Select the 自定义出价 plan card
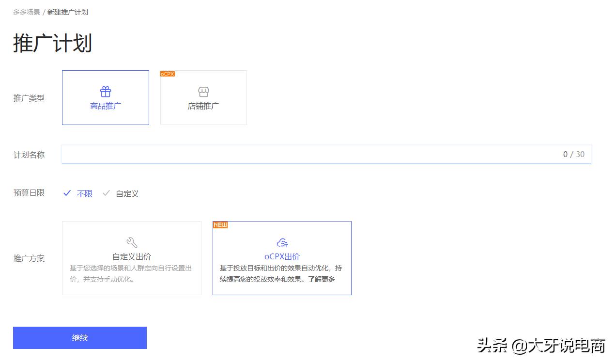Image resolution: width=616 pixels, height=364 pixels. coord(131,258)
